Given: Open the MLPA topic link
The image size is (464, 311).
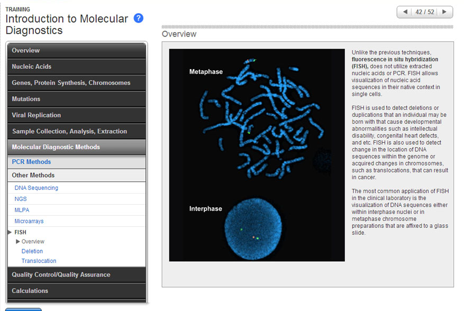Looking at the screenshot, I should (21, 210).
